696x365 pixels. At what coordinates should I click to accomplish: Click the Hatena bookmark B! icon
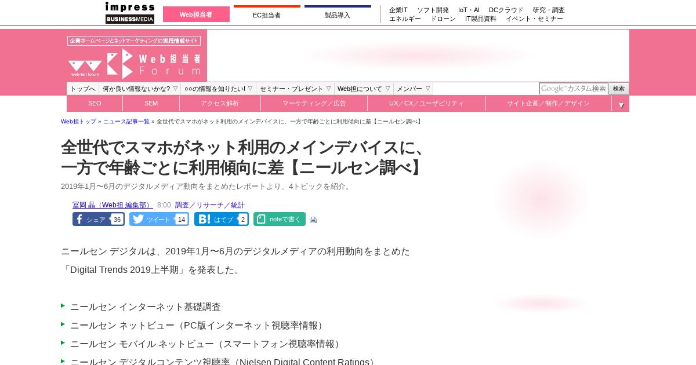203,219
